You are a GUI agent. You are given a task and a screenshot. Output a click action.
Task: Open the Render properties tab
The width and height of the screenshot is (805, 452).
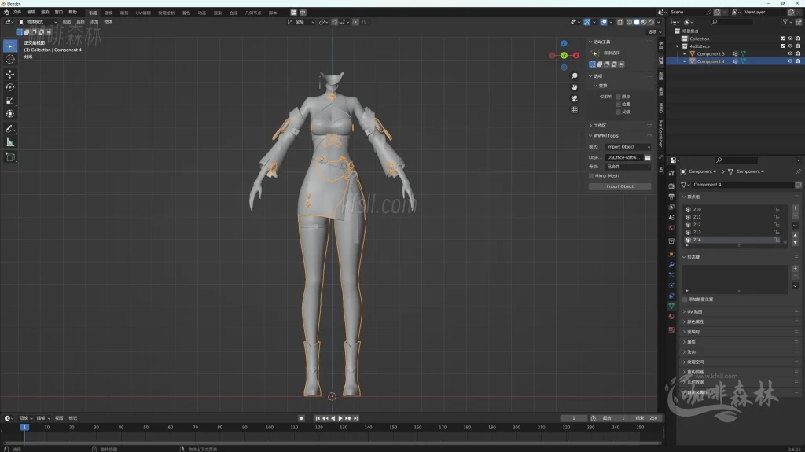coord(671,186)
